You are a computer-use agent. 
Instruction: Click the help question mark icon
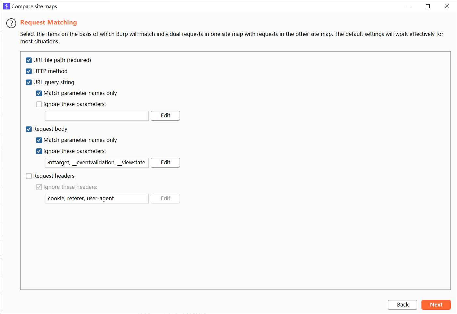(x=11, y=23)
